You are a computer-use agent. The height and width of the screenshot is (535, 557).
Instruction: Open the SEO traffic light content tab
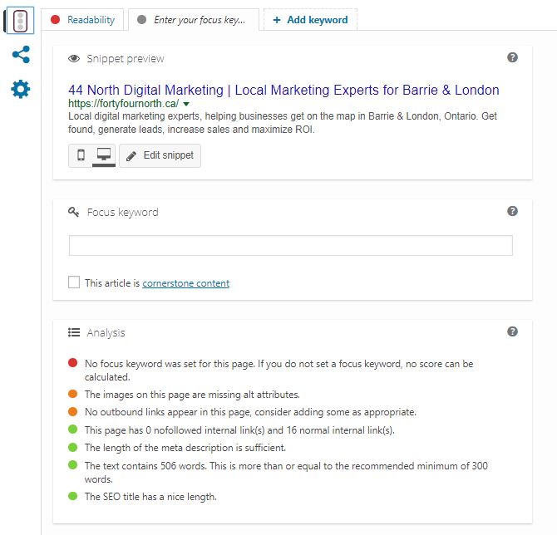[20, 21]
